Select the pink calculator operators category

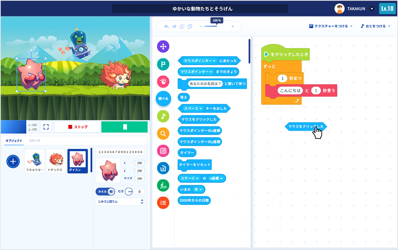[x=163, y=150]
